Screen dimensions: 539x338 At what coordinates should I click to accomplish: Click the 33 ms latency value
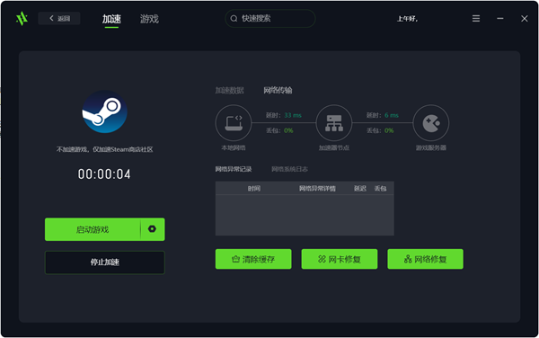pyautogui.click(x=293, y=115)
